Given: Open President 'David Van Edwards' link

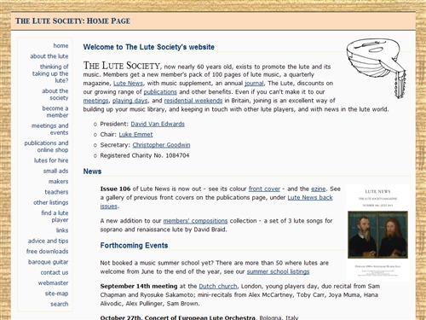Looking at the screenshot, I should (158, 124).
